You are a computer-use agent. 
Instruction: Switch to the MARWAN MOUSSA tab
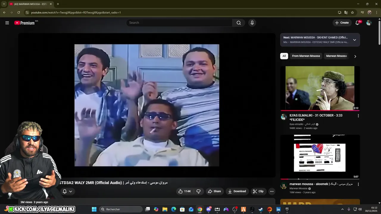coord(31,4)
